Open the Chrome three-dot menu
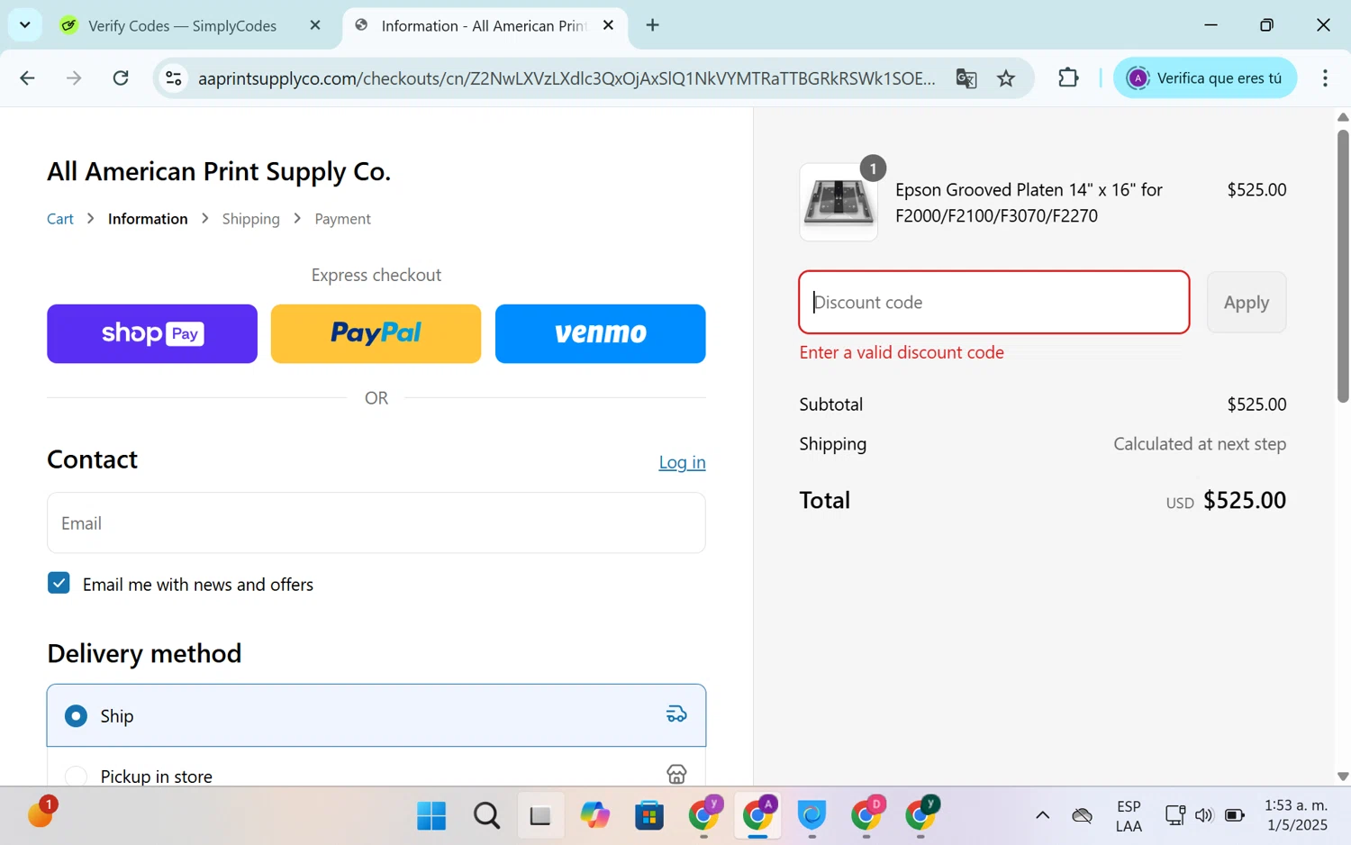 [1325, 78]
